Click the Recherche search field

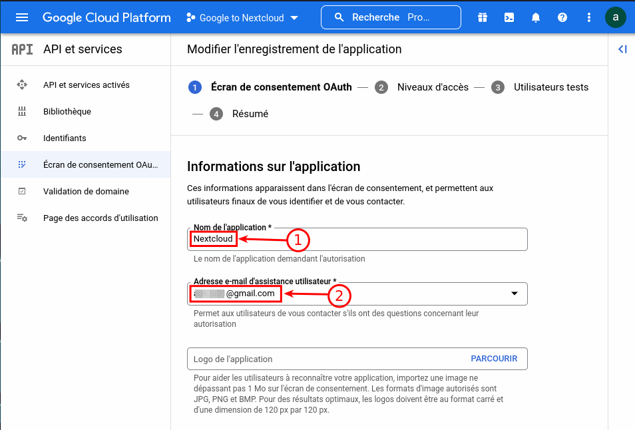391,17
